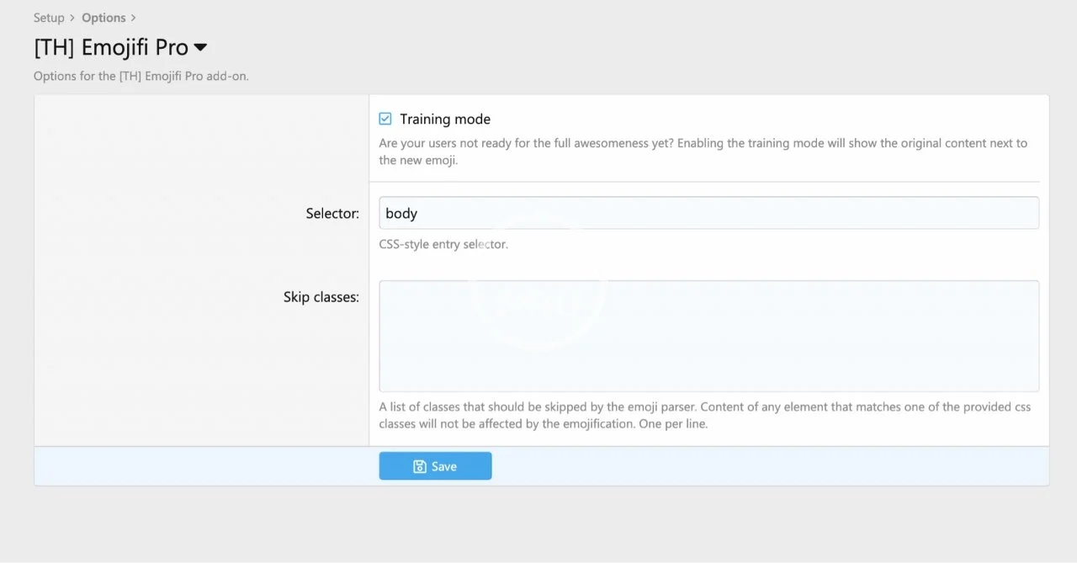Click the Selector field label

[x=332, y=214]
